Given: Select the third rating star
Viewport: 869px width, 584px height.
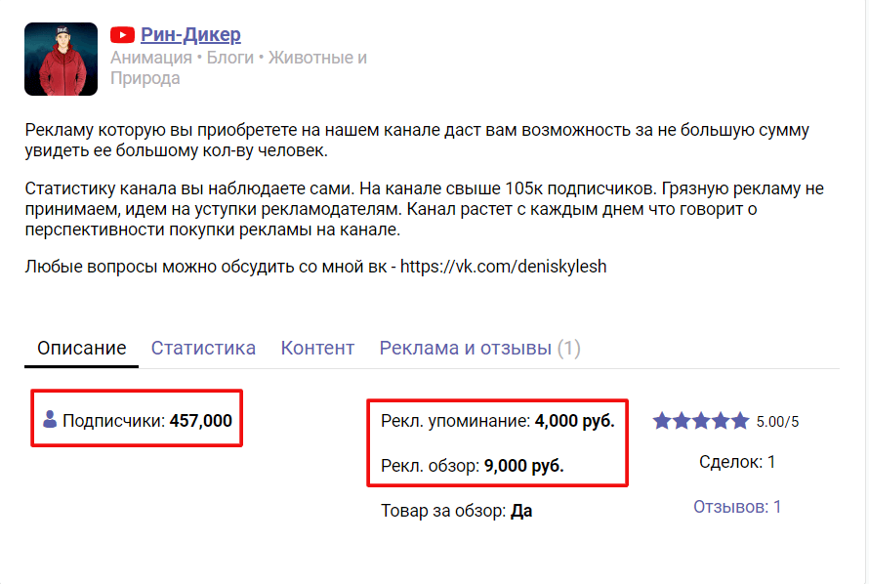Looking at the screenshot, I should 701,421.
